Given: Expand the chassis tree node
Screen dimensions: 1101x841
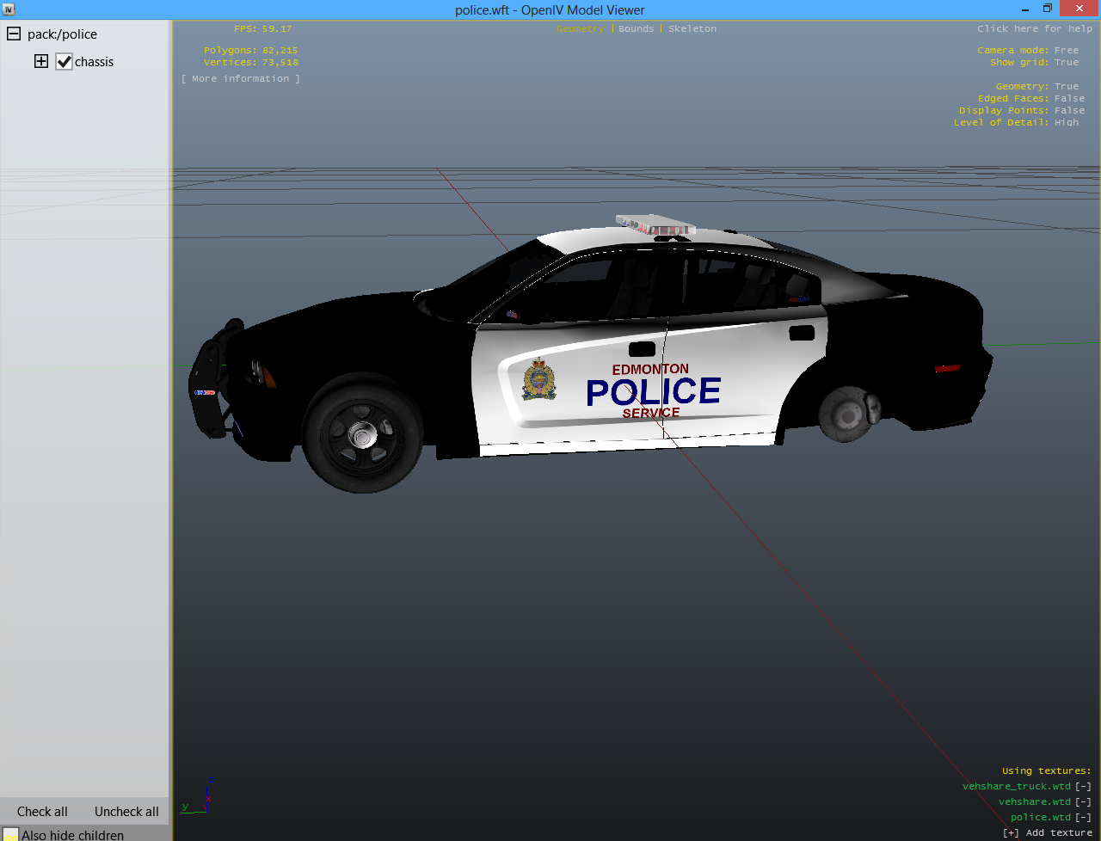Looking at the screenshot, I should pos(41,61).
